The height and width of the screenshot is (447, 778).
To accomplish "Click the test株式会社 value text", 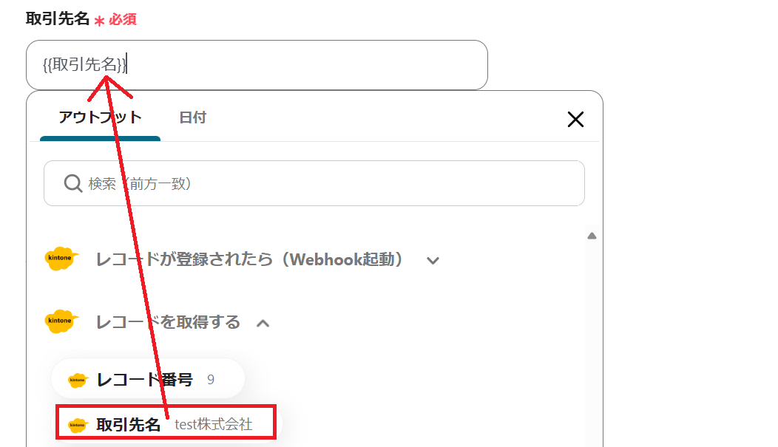I will (213, 425).
